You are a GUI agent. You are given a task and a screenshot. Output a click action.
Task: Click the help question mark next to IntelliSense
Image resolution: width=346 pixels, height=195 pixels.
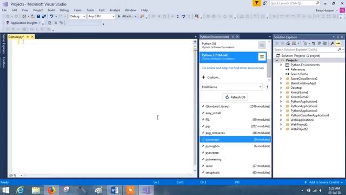(267, 87)
